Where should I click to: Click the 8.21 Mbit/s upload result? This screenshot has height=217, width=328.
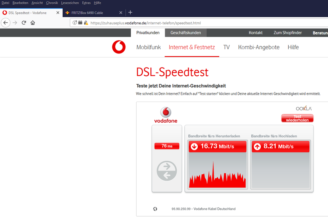pos(280,147)
